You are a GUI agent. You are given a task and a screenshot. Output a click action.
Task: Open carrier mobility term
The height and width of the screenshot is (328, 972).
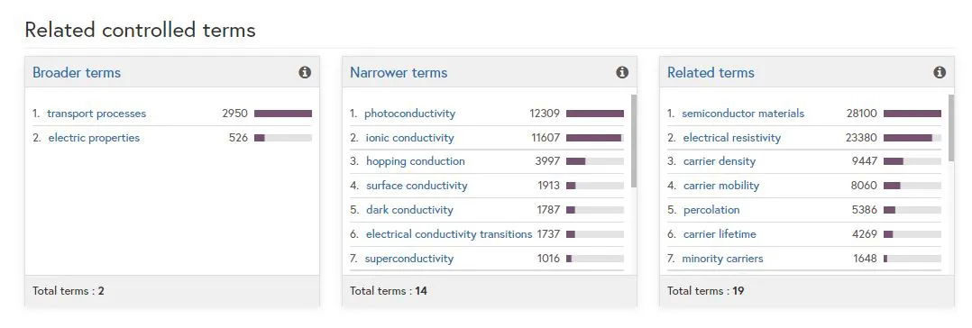[721, 186]
